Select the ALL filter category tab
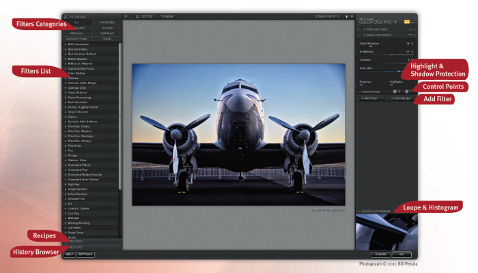 [x=76, y=23]
